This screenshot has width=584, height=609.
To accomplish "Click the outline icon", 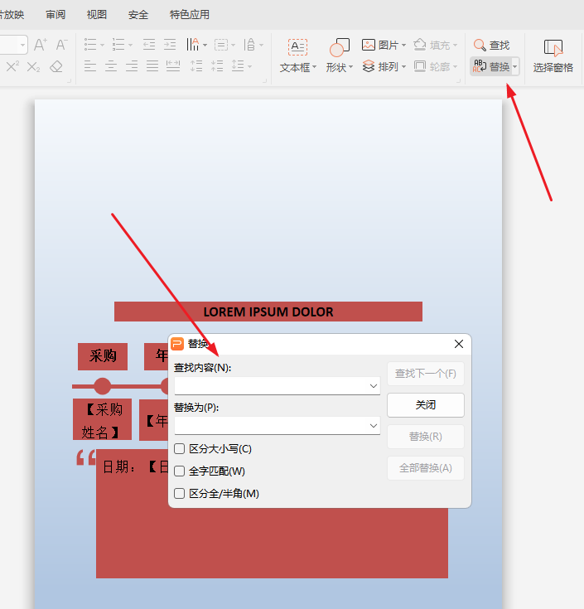I will pos(420,66).
